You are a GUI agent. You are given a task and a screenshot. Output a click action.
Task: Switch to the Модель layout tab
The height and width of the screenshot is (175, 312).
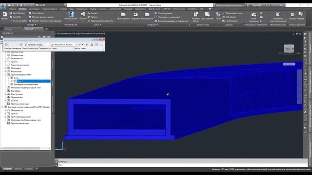[7, 169]
